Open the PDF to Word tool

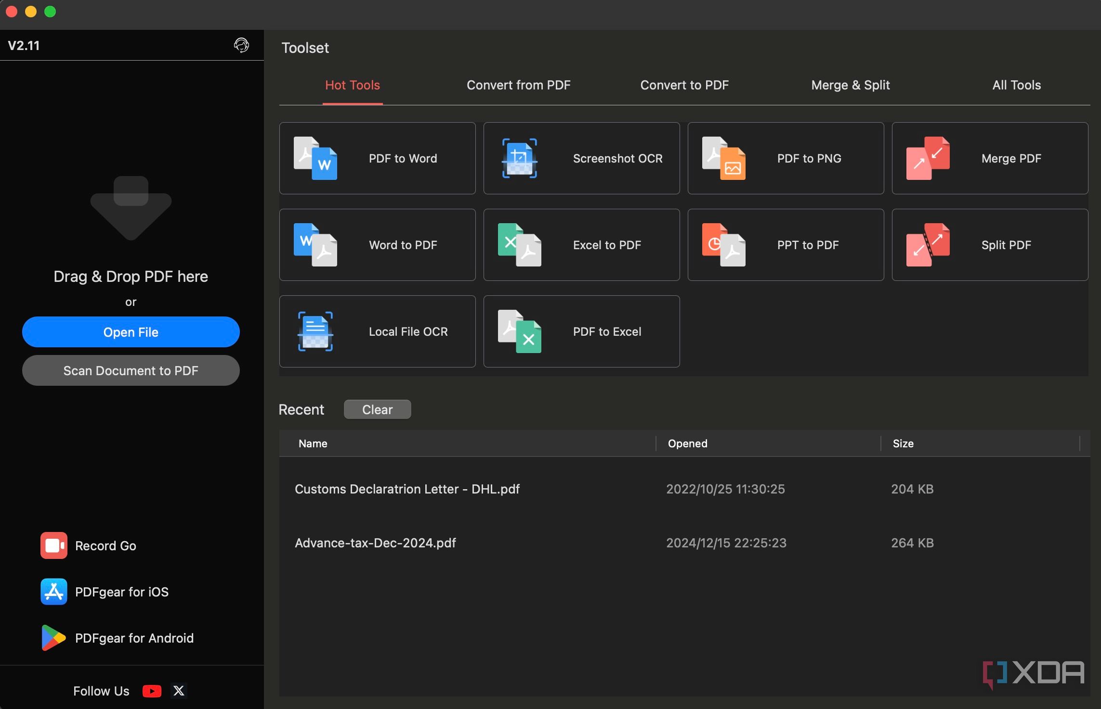(377, 158)
